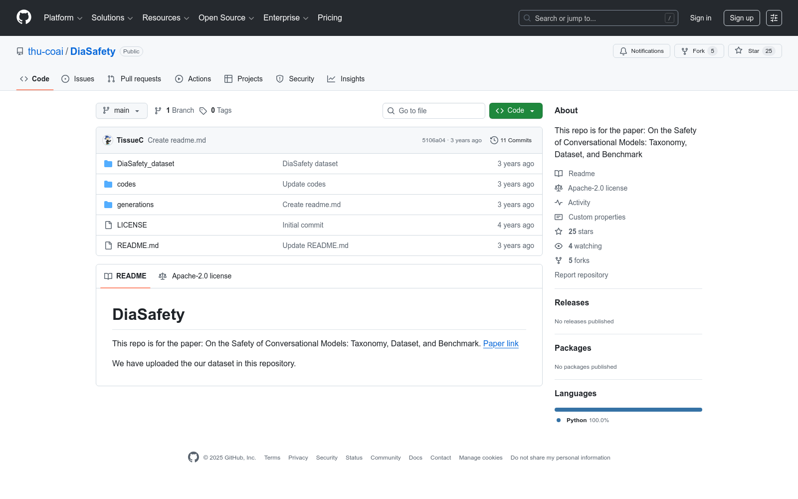Select the Apache-2.0 license tab
The image size is (798, 499).
(195, 276)
